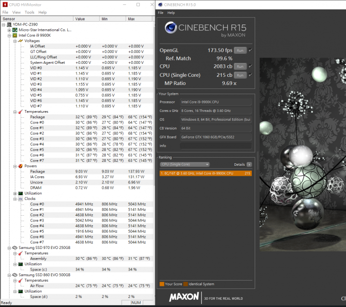
Task: Collapse the YDM-PC-Z390 root node
Action: point(3,25)
